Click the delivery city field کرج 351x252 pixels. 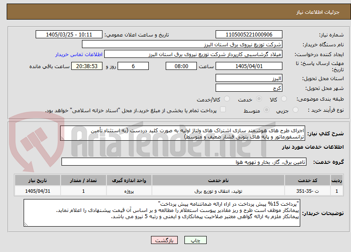pyautogui.click(x=249, y=88)
